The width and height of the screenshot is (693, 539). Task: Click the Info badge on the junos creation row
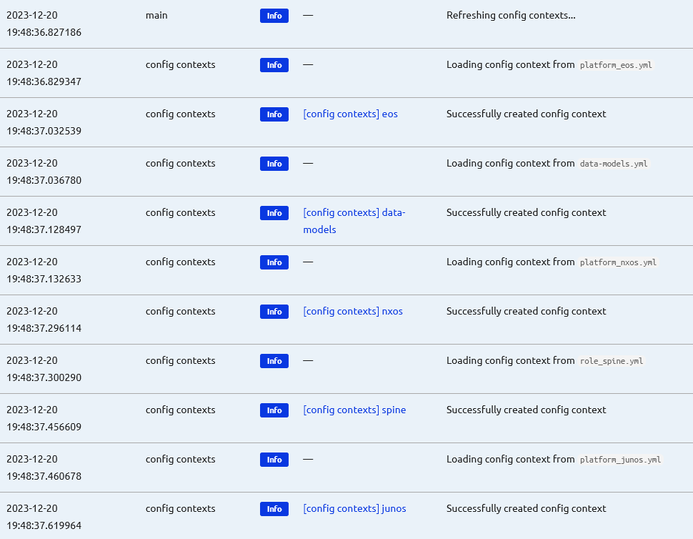[x=274, y=508]
